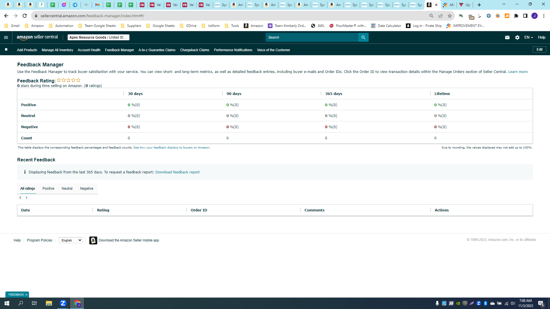Open the English language selector in the footer
Screen dimensions: 550x309
point(71,240)
